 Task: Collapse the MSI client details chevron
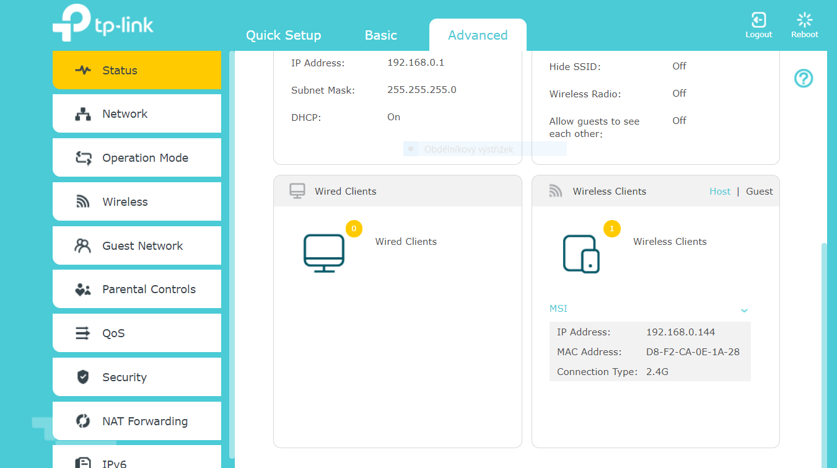click(x=744, y=310)
